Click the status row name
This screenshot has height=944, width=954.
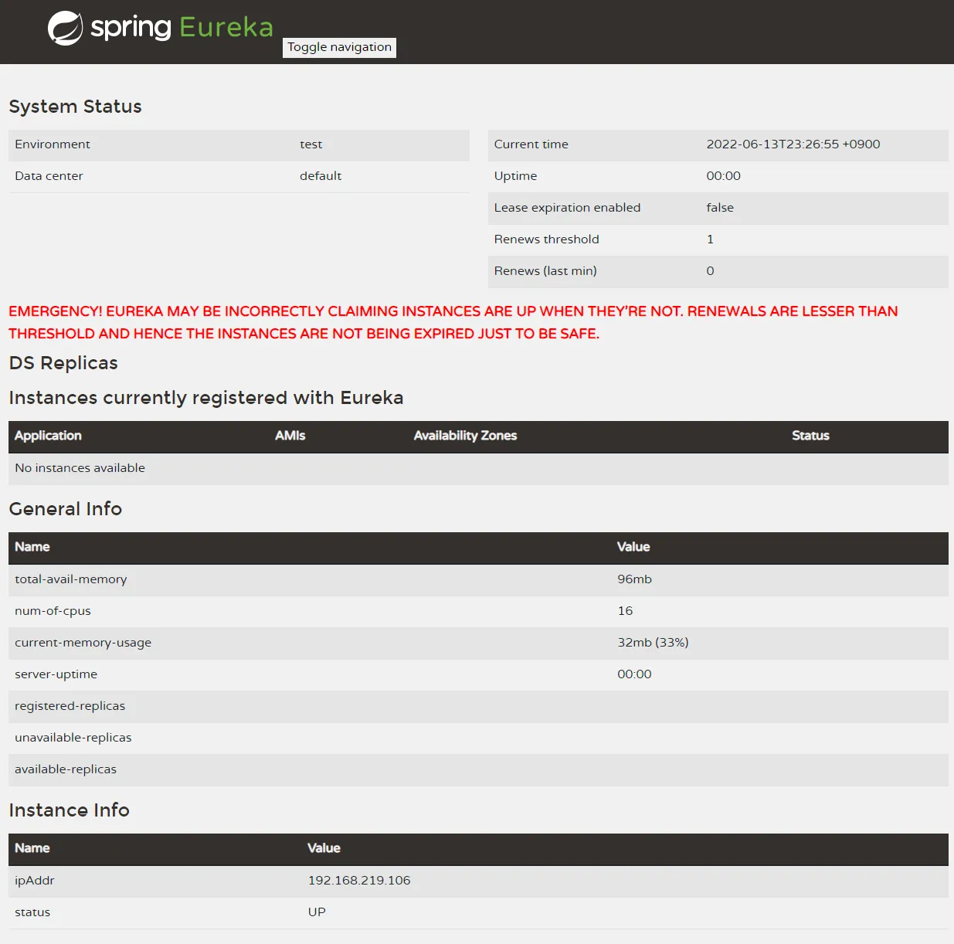[x=32, y=912]
